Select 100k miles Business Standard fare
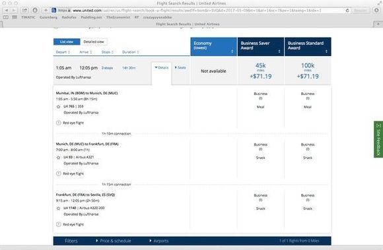Screen dimensions: 383x250 (308, 71)
